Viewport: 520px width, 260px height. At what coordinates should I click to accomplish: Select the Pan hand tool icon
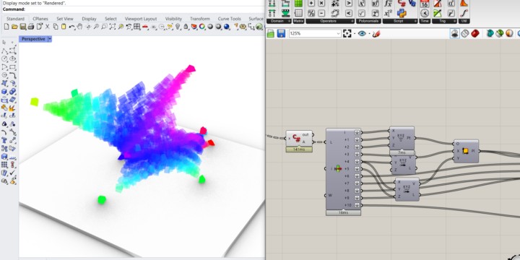coord(79,27)
